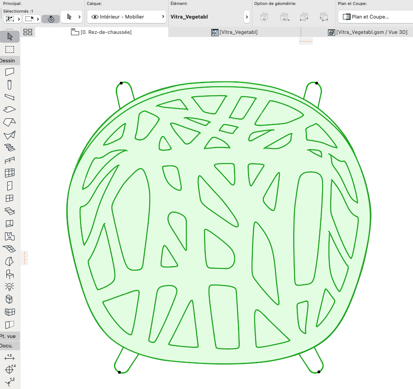Select the Column tool
This screenshot has height=389, width=413.
tap(10, 84)
